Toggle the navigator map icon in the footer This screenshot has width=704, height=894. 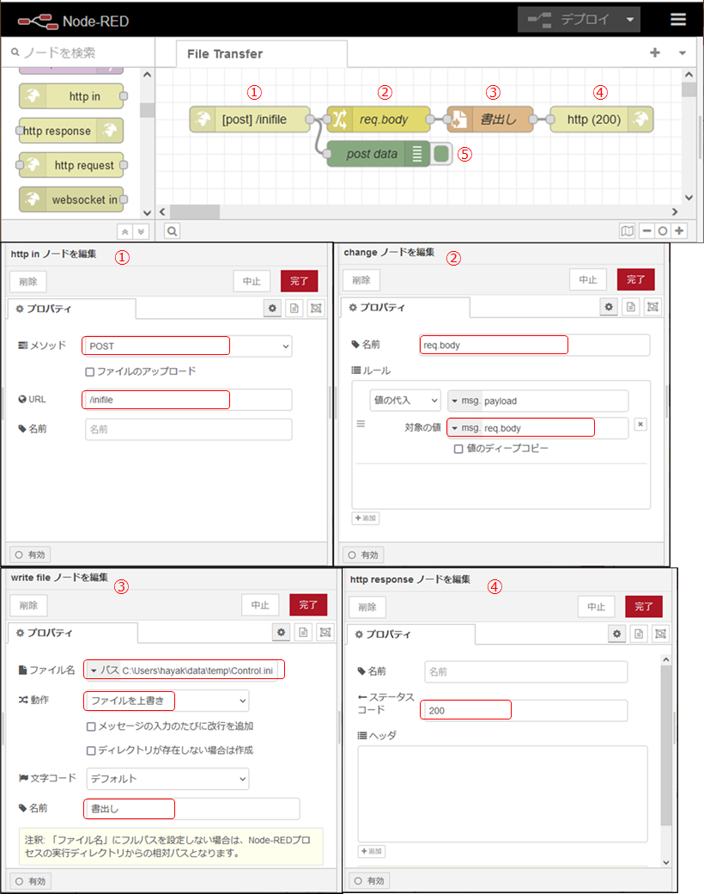(x=628, y=230)
